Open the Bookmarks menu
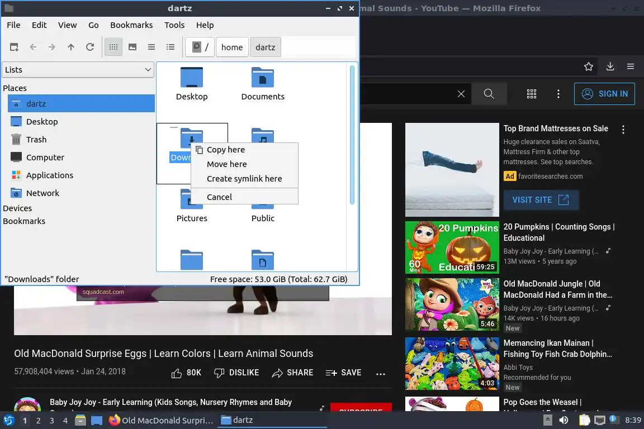This screenshot has width=644, height=429. [131, 25]
